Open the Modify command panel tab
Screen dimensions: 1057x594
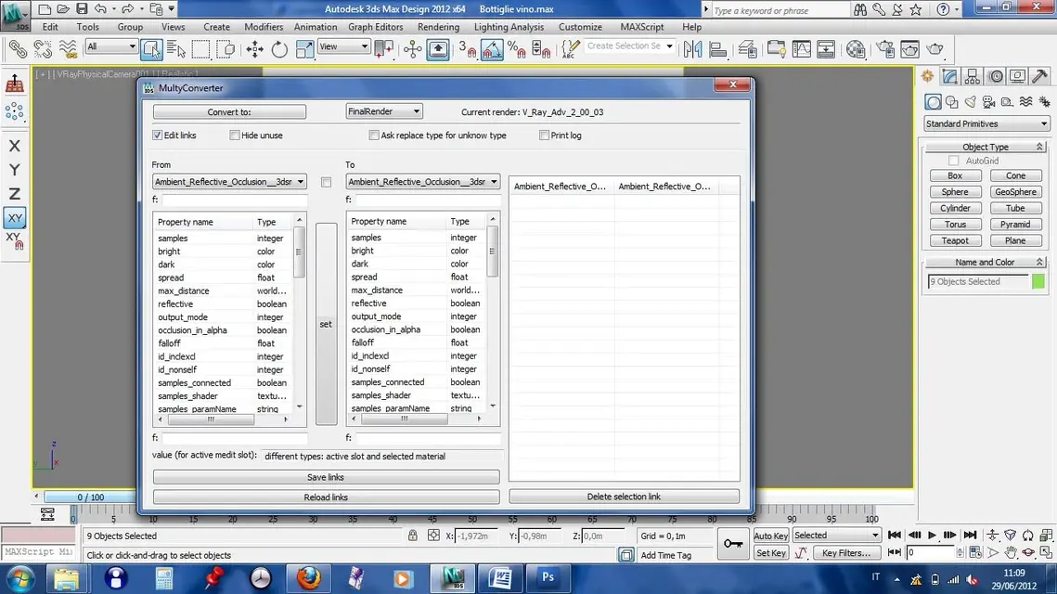coord(950,76)
